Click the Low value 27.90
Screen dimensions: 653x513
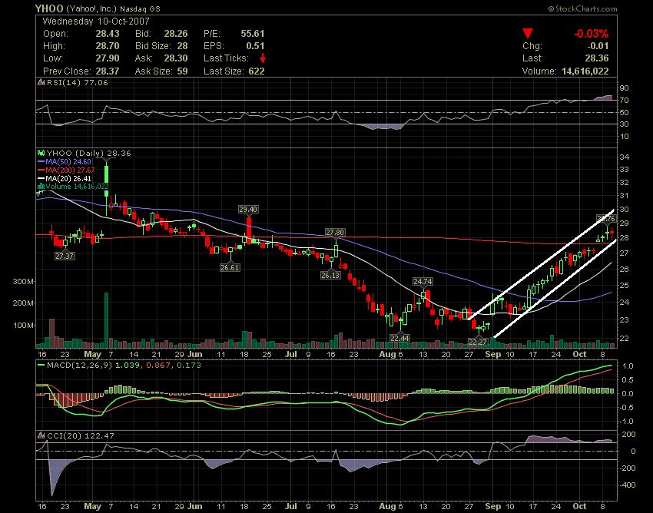[x=108, y=58]
